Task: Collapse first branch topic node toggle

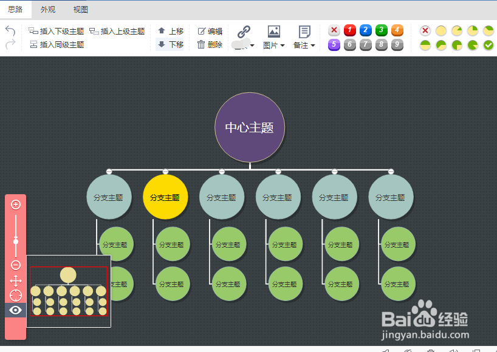Action: coord(109,171)
